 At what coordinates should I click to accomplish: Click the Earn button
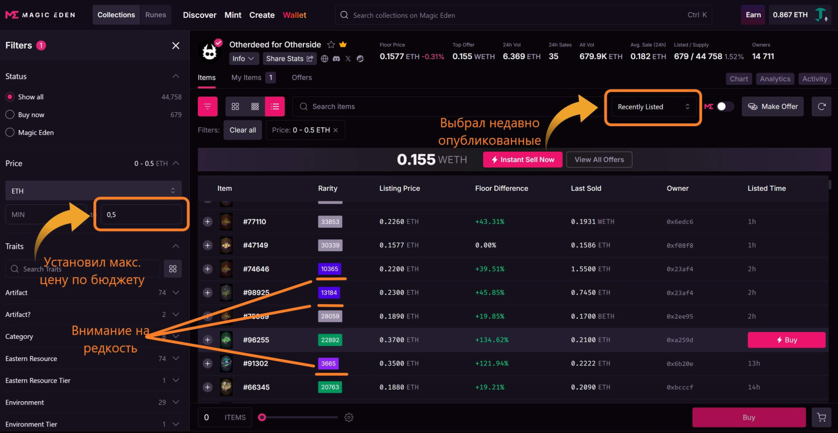(x=753, y=15)
